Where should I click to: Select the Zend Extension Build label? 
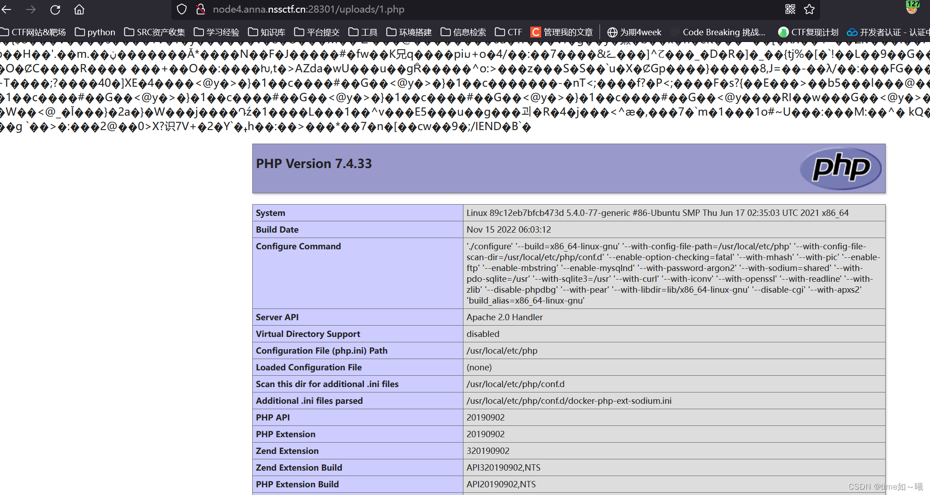coord(299,467)
